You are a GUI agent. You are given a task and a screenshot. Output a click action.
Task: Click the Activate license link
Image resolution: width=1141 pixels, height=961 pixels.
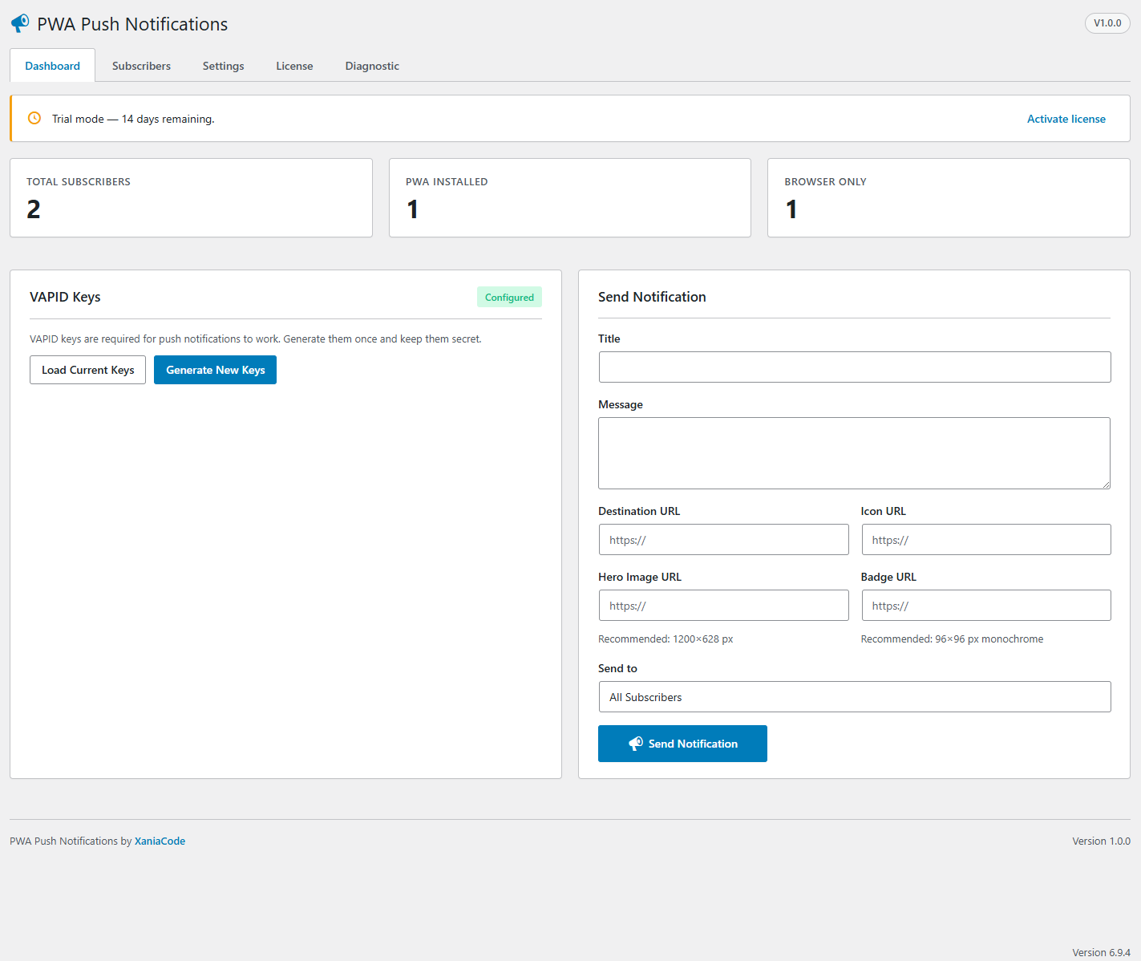pyautogui.click(x=1066, y=119)
